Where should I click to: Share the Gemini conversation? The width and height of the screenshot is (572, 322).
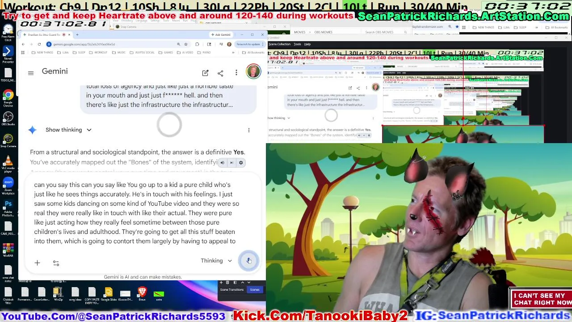(x=220, y=73)
